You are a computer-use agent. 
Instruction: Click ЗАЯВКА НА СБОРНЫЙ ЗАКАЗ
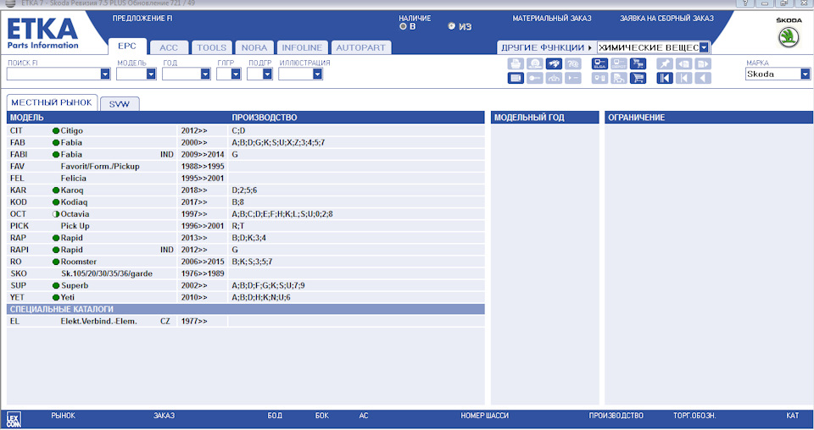click(666, 19)
